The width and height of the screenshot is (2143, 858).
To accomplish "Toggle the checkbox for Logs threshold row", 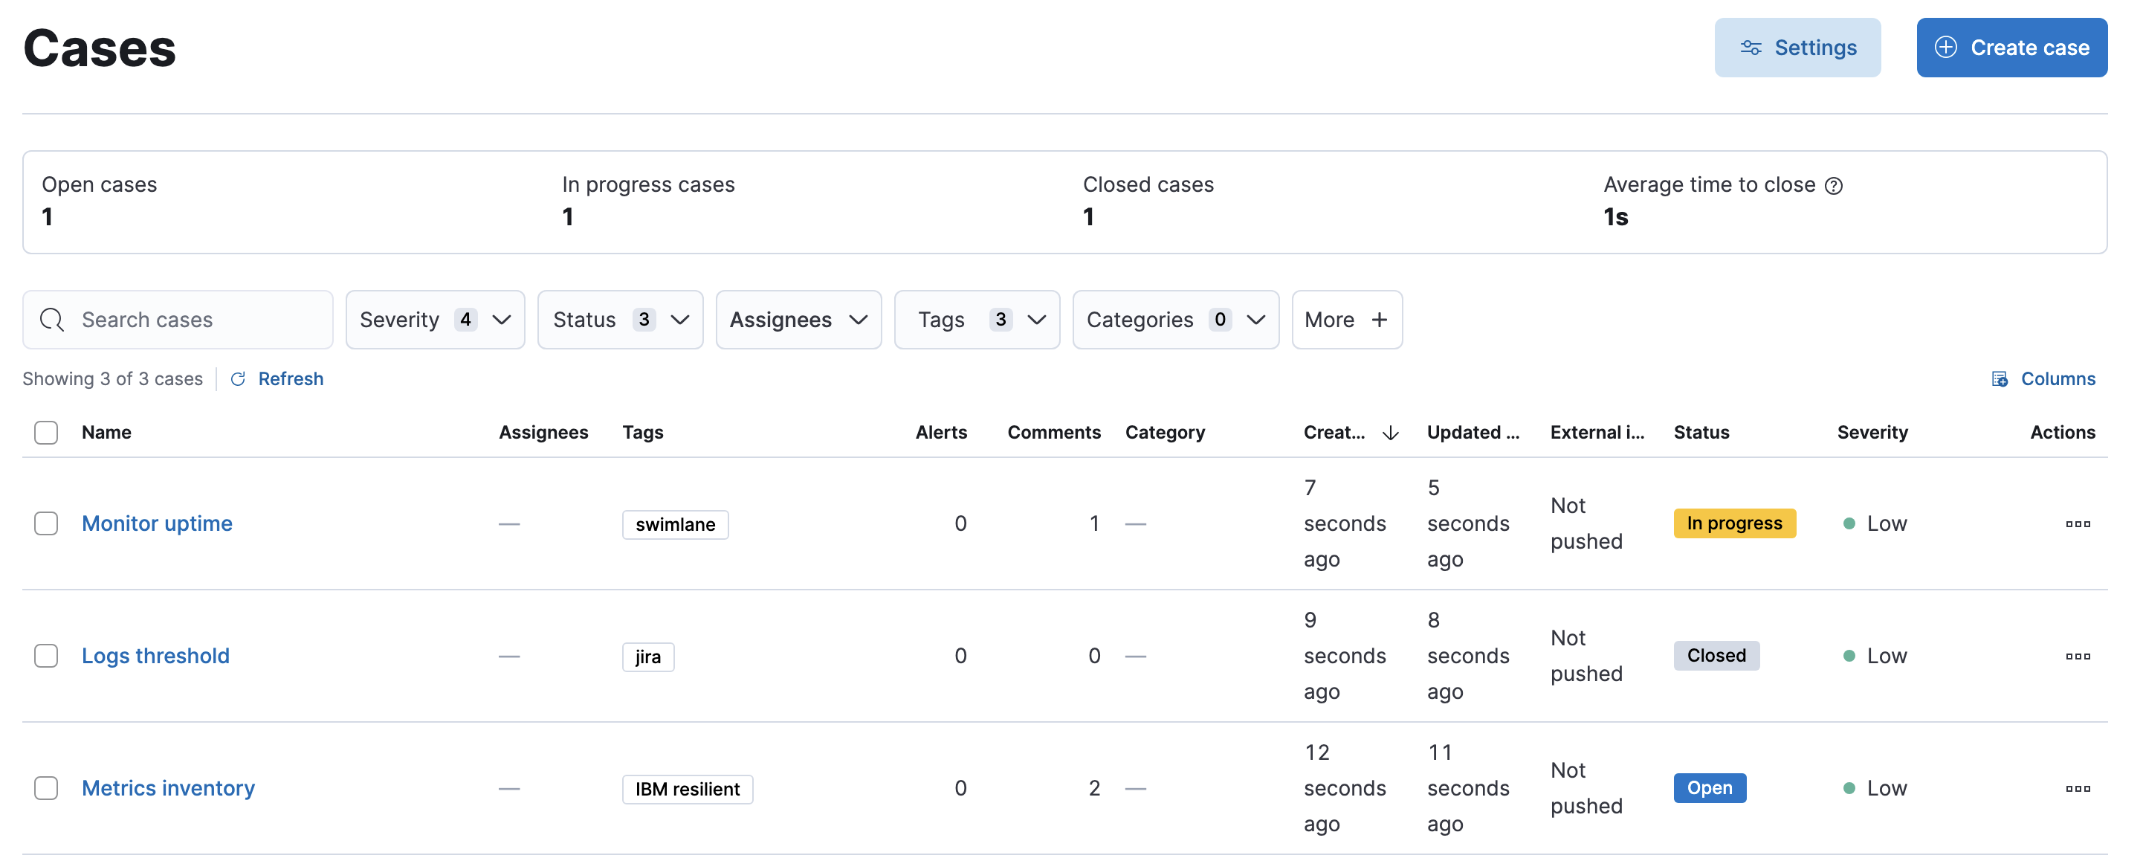I will point(45,654).
